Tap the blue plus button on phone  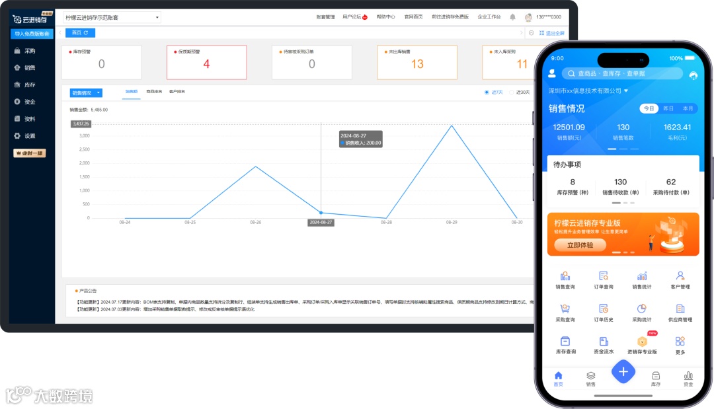(x=623, y=371)
